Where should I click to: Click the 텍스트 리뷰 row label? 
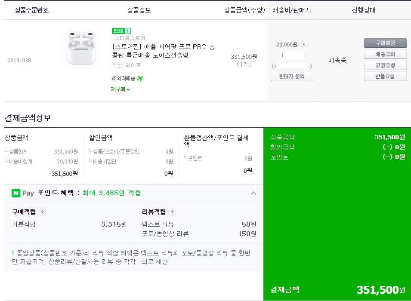coord(158,224)
